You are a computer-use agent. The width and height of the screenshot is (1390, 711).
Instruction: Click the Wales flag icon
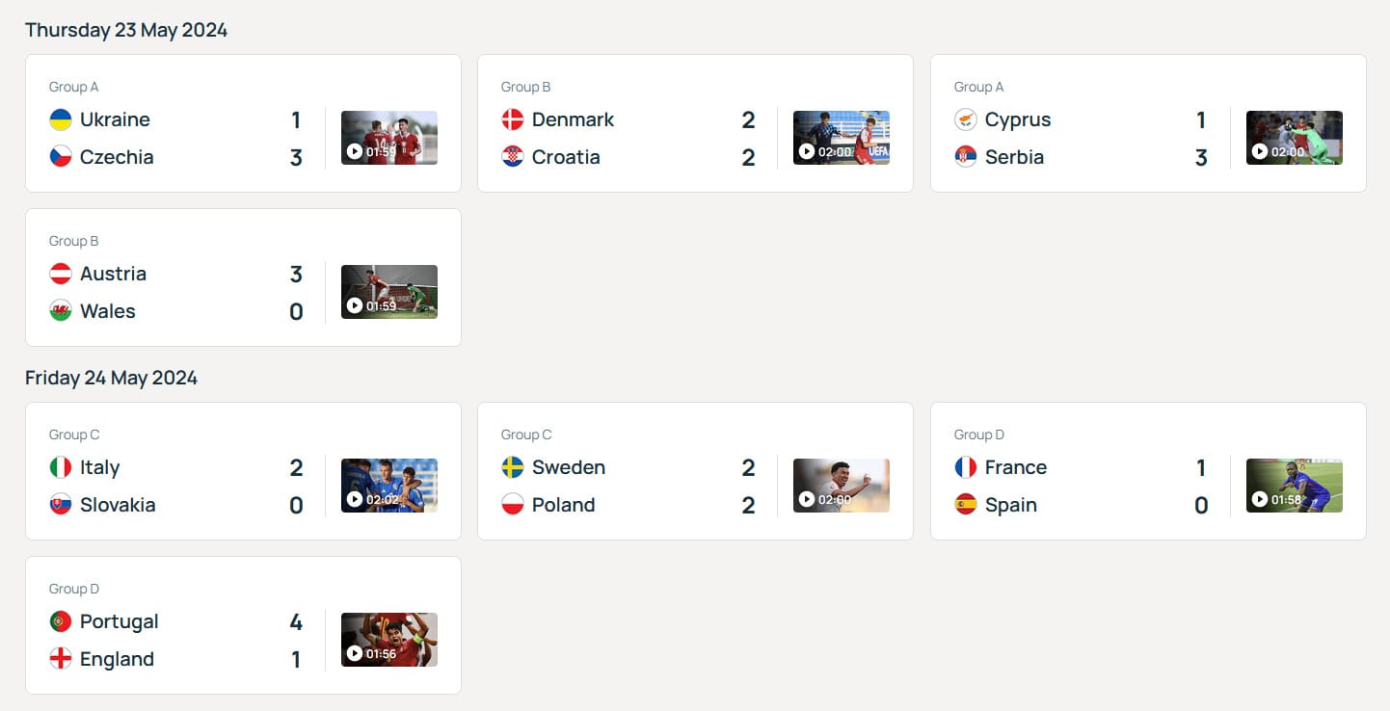click(x=60, y=311)
